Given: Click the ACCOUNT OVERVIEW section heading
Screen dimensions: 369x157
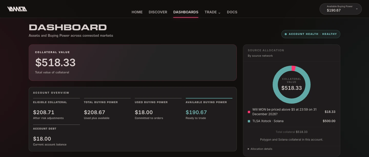Looking at the screenshot, I should (x=51, y=93).
